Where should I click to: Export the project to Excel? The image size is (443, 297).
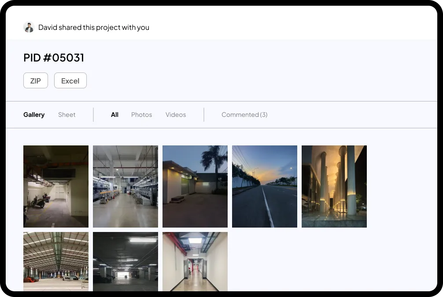(70, 80)
